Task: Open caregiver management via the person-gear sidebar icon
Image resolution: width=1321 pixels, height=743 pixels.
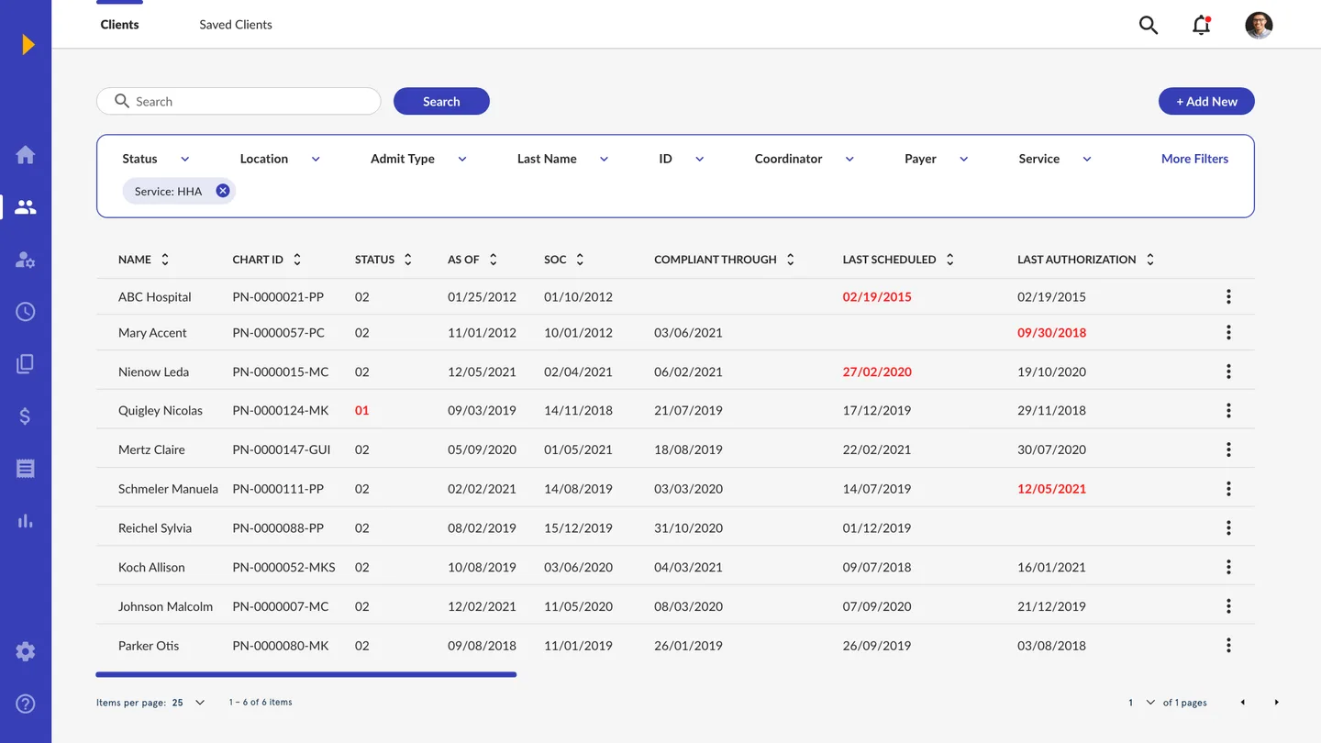Action: (x=25, y=259)
